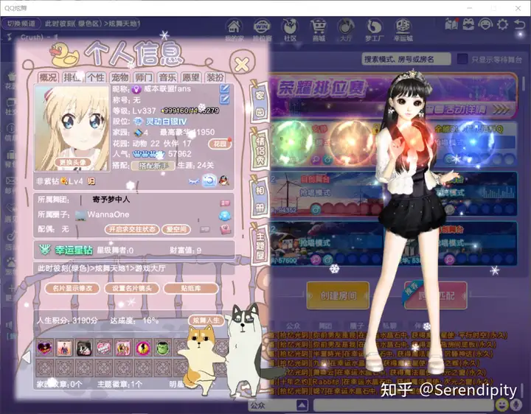Click the magnifier icon on the first room card
Screen dimensions: 531x414
click(316, 159)
